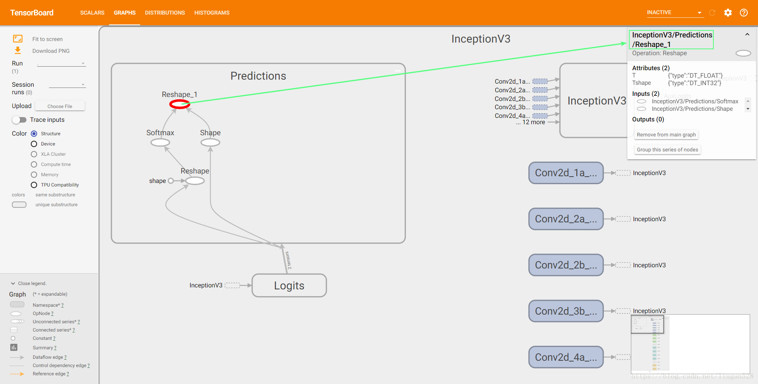This screenshot has height=384, width=758.
Task: Switch to the HISTOGRAMS tab
Action: 212,13
